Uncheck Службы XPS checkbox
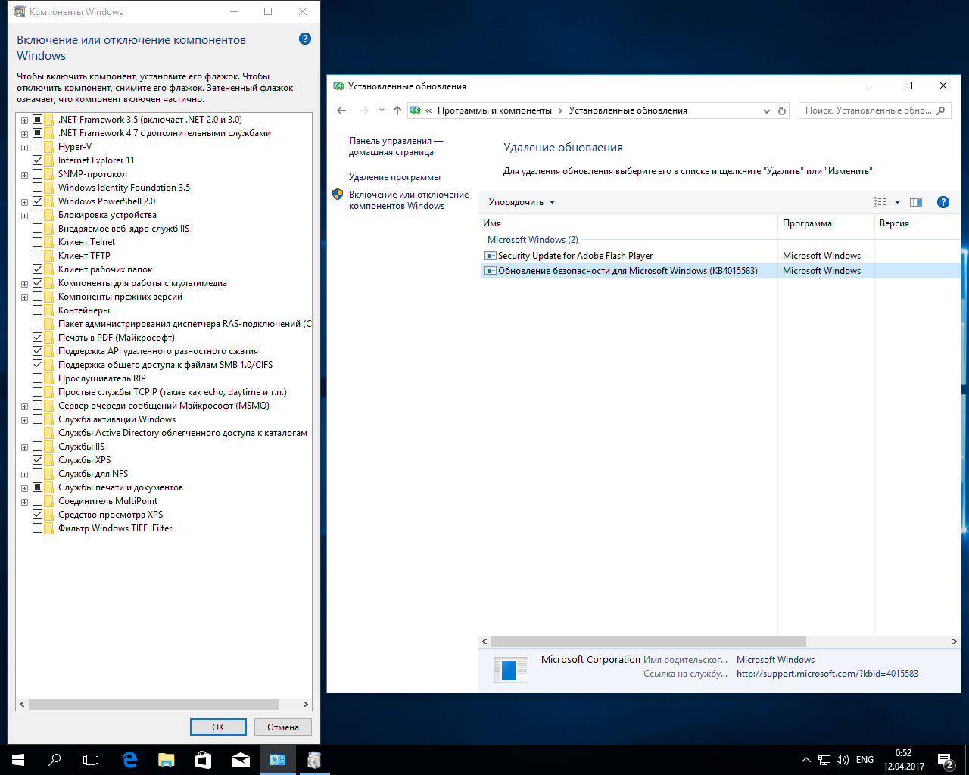Image resolution: width=969 pixels, height=775 pixels. [37, 460]
